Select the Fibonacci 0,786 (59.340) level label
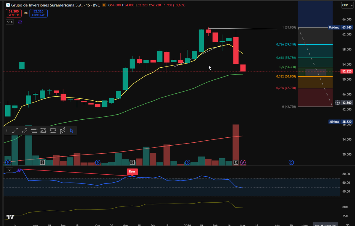 point(286,45)
